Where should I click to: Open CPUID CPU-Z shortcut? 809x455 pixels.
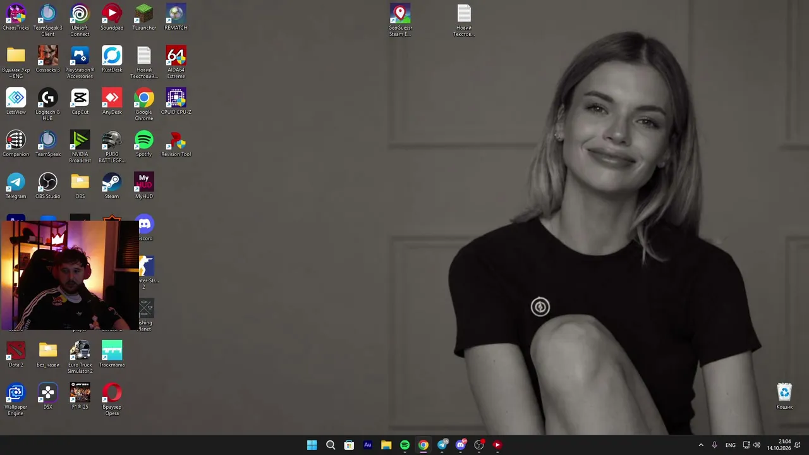pos(176,102)
